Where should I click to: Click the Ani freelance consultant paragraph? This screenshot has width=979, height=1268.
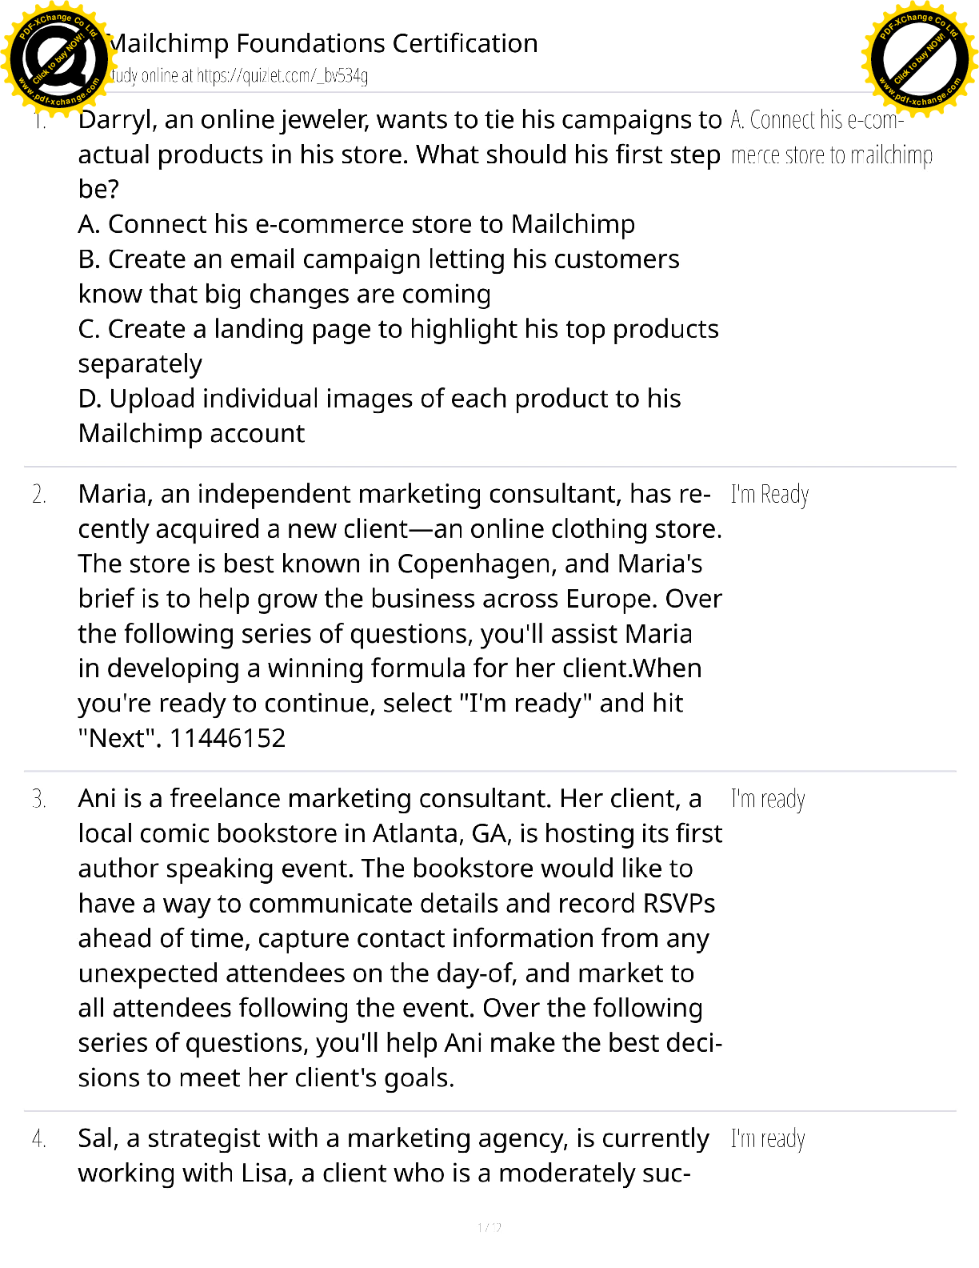click(x=399, y=937)
